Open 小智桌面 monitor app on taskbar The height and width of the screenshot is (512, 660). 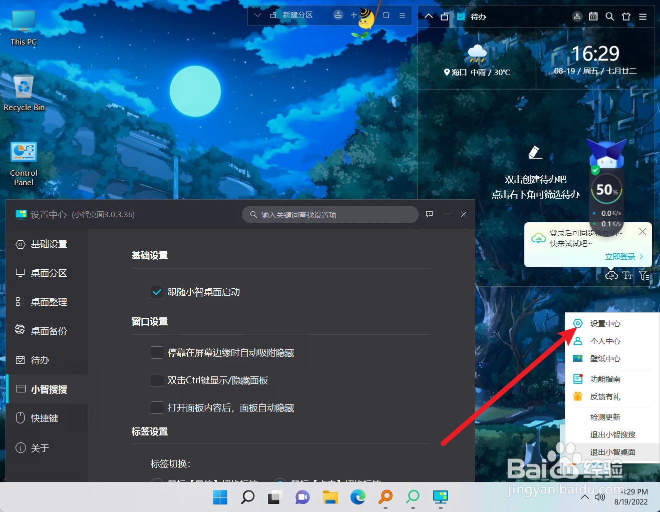coord(440,497)
